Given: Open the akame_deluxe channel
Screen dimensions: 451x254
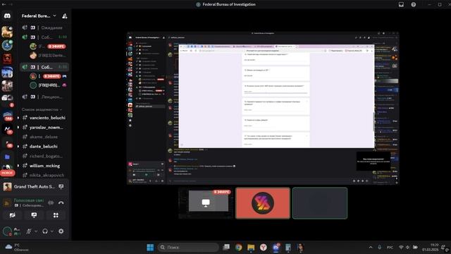Looking at the screenshot, I should pos(44,137).
